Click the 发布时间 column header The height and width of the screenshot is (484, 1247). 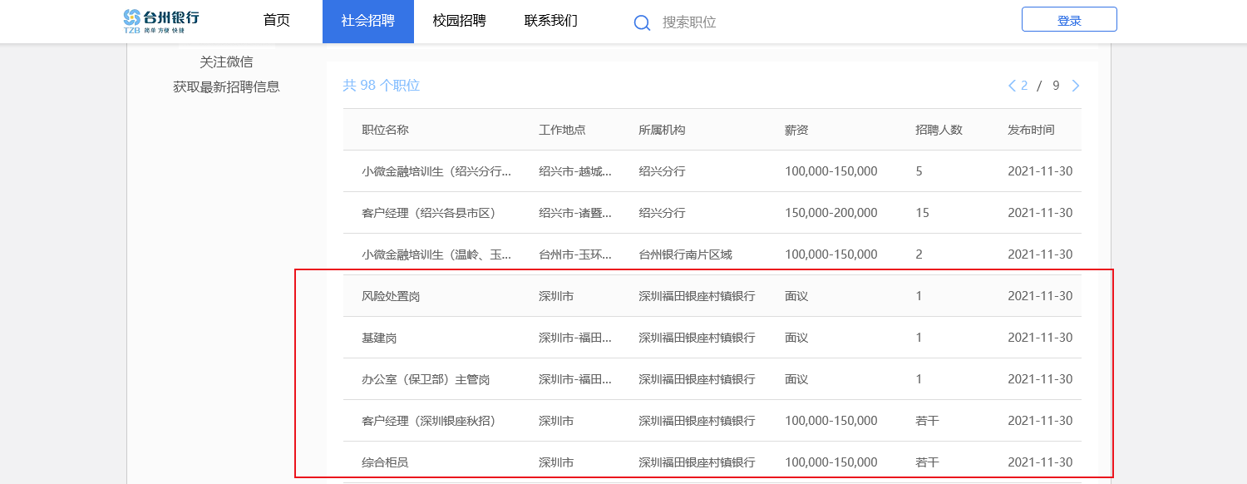click(x=1031, y=130)
